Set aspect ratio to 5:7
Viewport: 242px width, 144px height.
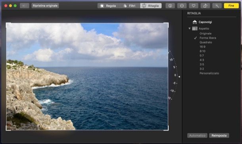202,56
